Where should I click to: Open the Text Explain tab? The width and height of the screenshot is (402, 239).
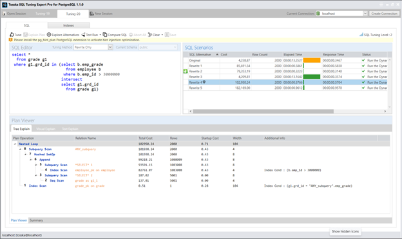pos(70,129)
